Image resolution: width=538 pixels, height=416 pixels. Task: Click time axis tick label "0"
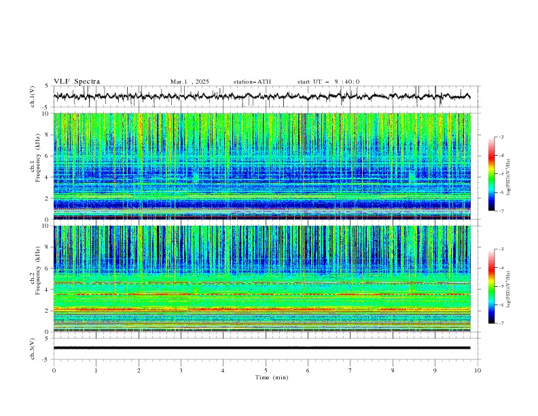[54, 370]
